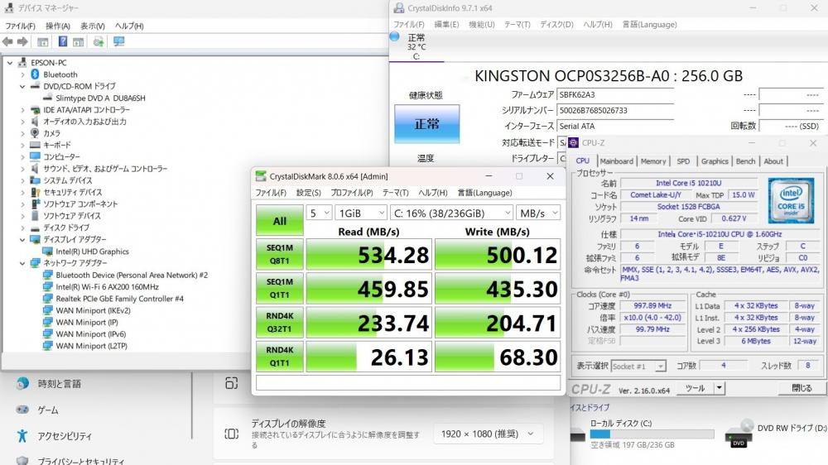The image size is (828, 465).
Task: Click the camera category icon in Device Manager
Action: click(35, 133)
